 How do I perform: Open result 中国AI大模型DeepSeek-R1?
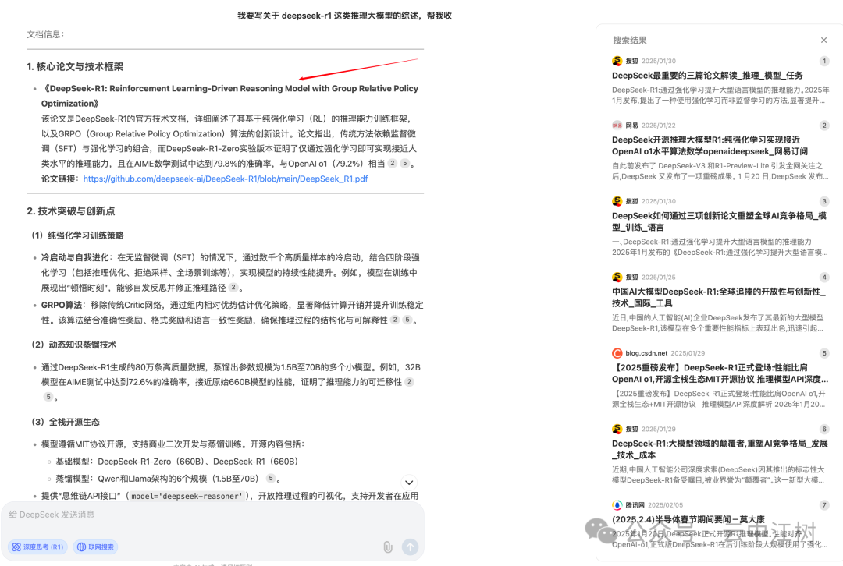[718, 298]
